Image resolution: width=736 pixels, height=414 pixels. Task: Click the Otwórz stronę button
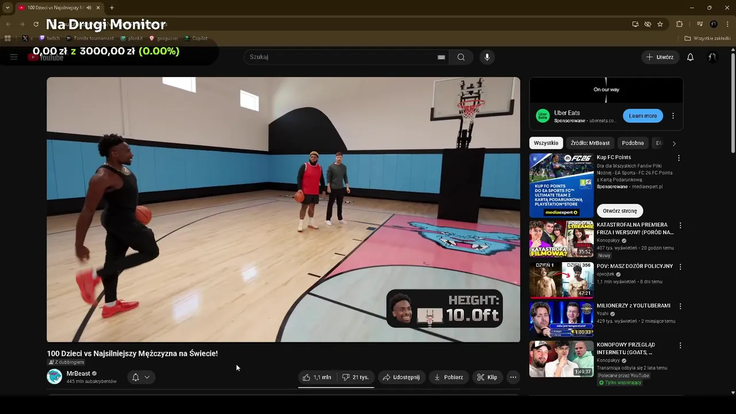(620, 211)
